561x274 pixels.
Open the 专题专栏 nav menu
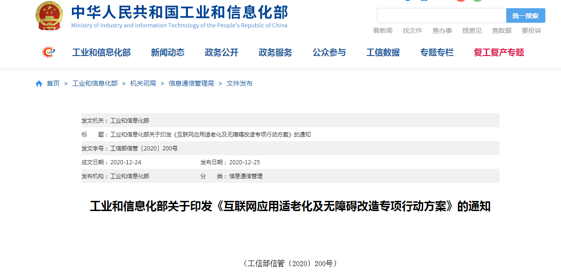[437, 53]
